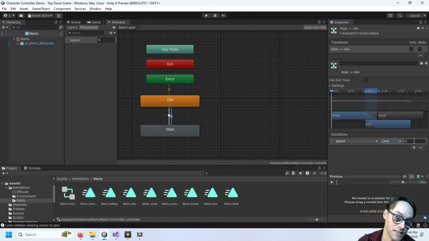
Task: Toggle the 2D preview button
Action: coord(405,176)
